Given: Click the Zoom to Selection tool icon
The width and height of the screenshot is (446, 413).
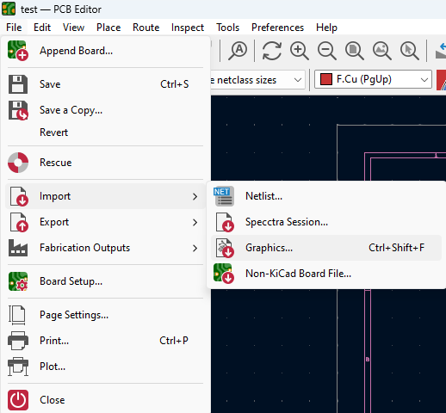Looking at the screenshot, I should (409, 51).
